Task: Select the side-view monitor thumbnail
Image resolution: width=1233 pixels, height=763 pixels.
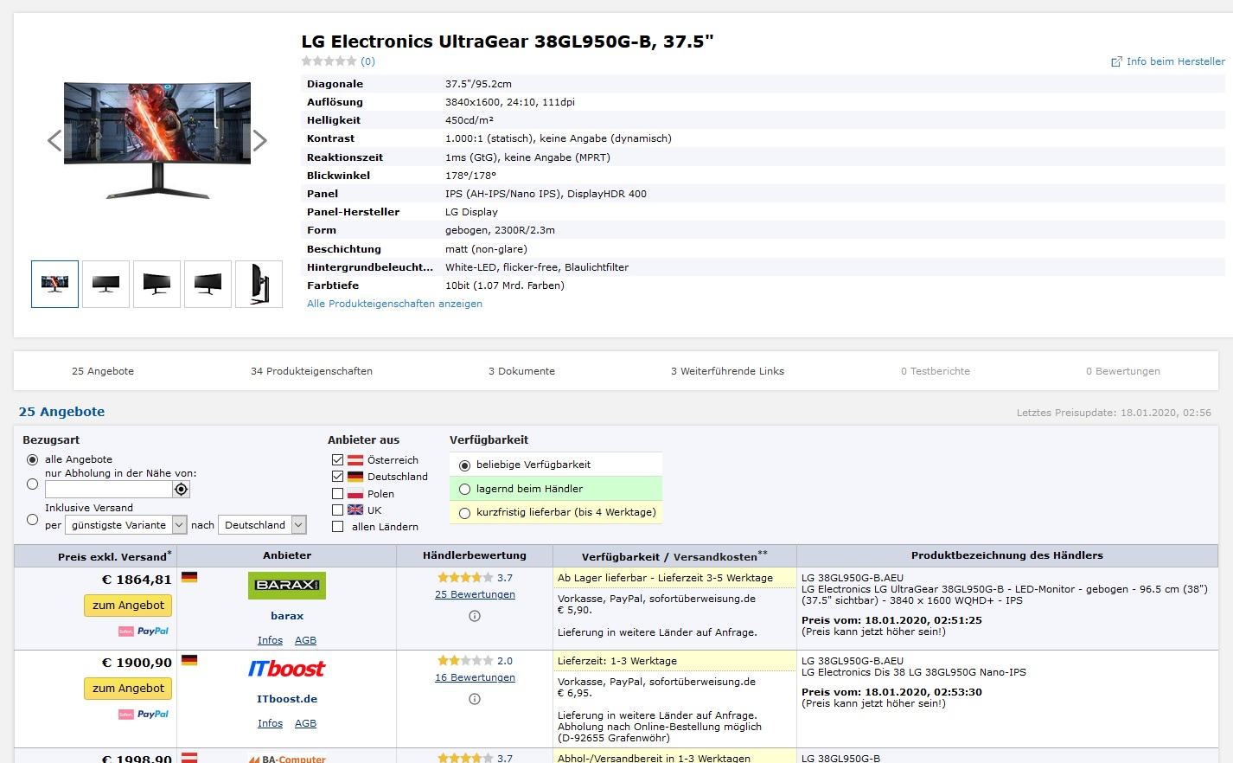Action: (x=259, y=284)
